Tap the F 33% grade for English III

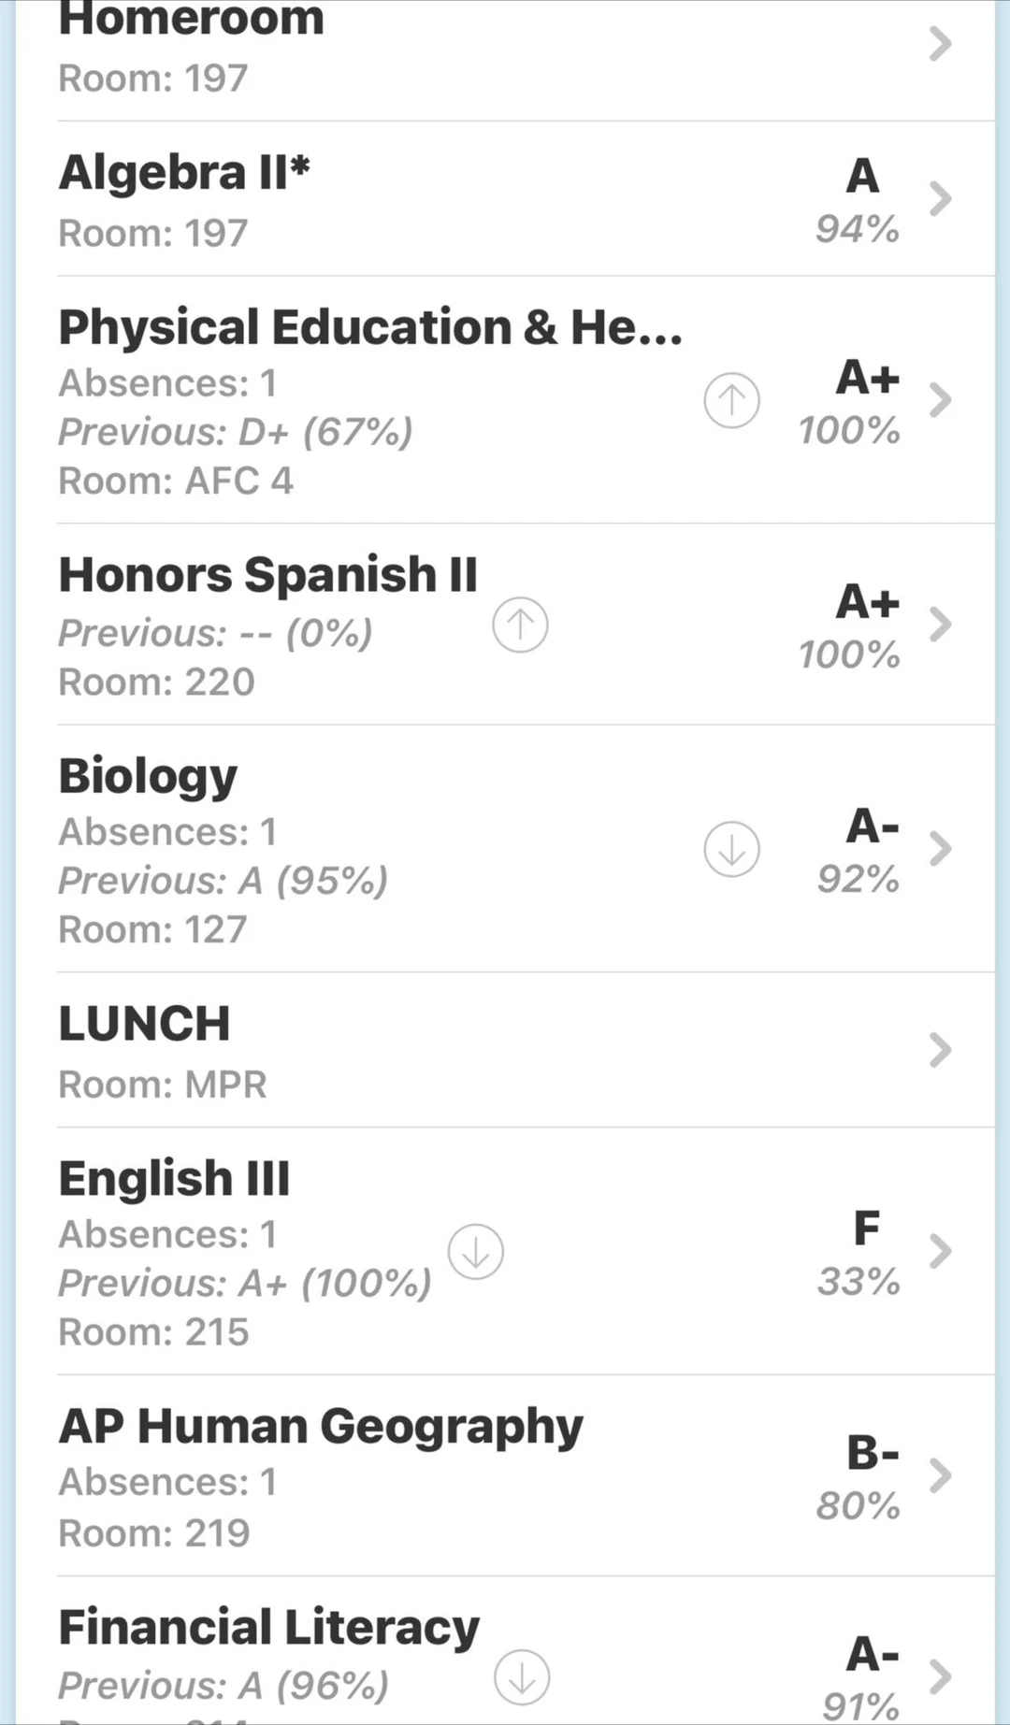[x=858, y=1253]
